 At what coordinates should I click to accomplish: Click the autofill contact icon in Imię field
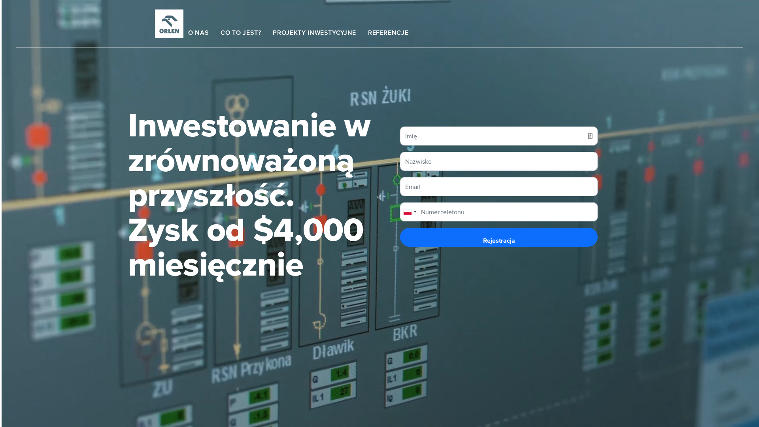click(x=590, y=136)
